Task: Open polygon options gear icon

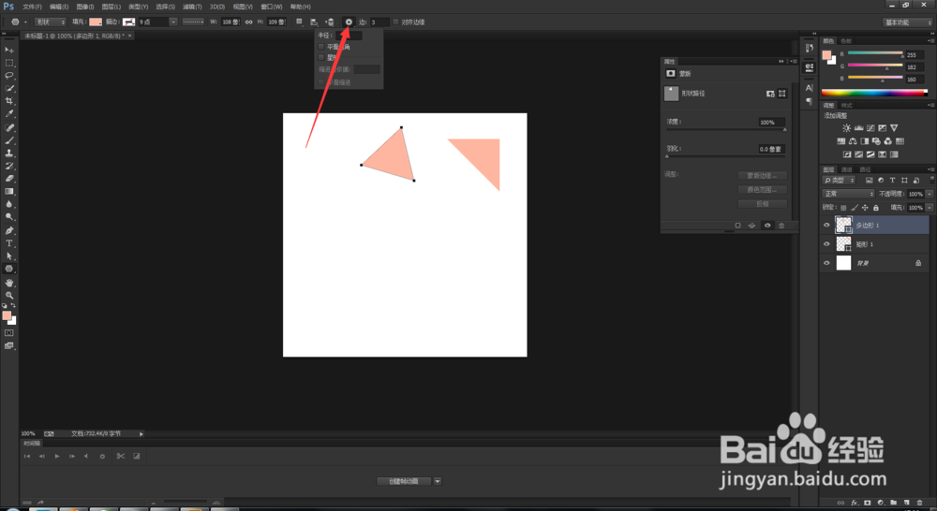Action: [x=349, y=22]
